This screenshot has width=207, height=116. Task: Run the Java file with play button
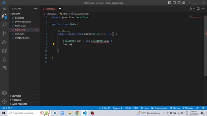(x=191, y=9)
